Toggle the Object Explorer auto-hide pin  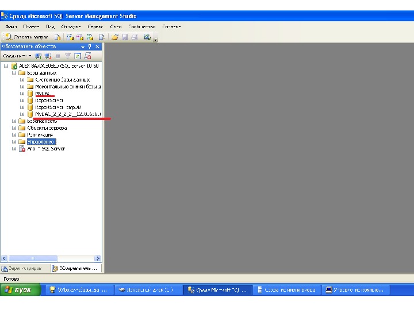coord(90,46)
